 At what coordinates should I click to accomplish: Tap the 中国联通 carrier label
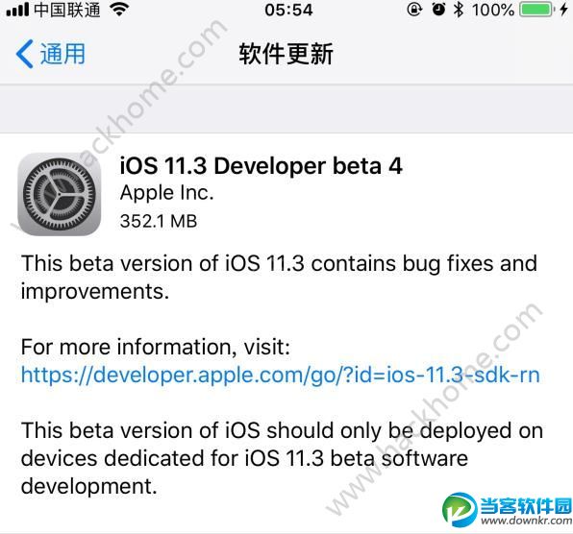(x=67, y=10)
